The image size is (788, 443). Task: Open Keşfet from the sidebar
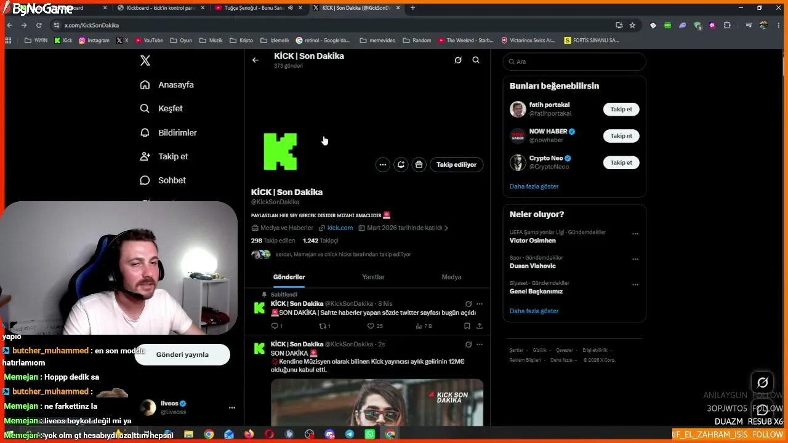coord(161,108)
